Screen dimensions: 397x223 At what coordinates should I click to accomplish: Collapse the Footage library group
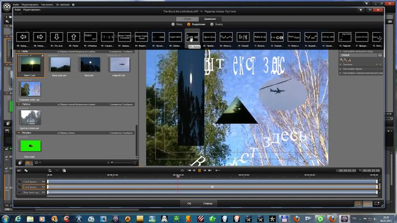19,133
